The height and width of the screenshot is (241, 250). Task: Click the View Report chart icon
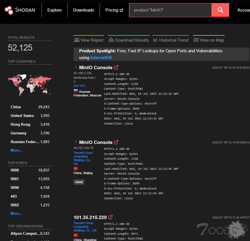[77, 40]
